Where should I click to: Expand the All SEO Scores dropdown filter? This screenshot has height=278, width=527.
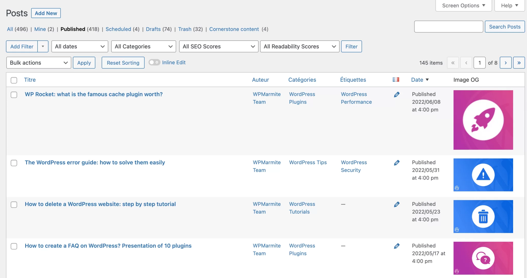(218, 46)
